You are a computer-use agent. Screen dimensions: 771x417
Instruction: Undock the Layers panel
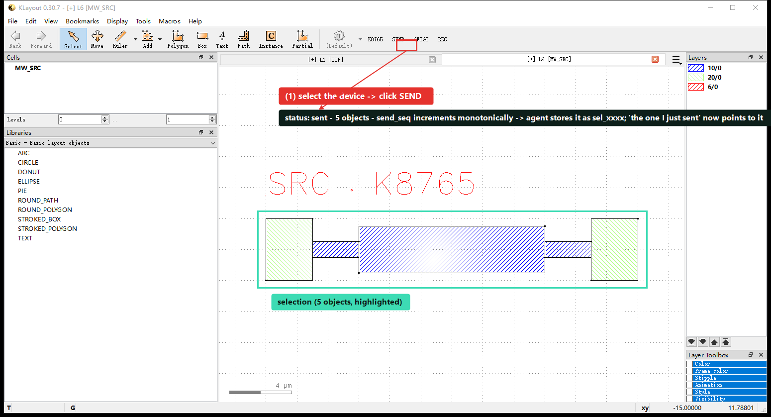pos(751,57)
